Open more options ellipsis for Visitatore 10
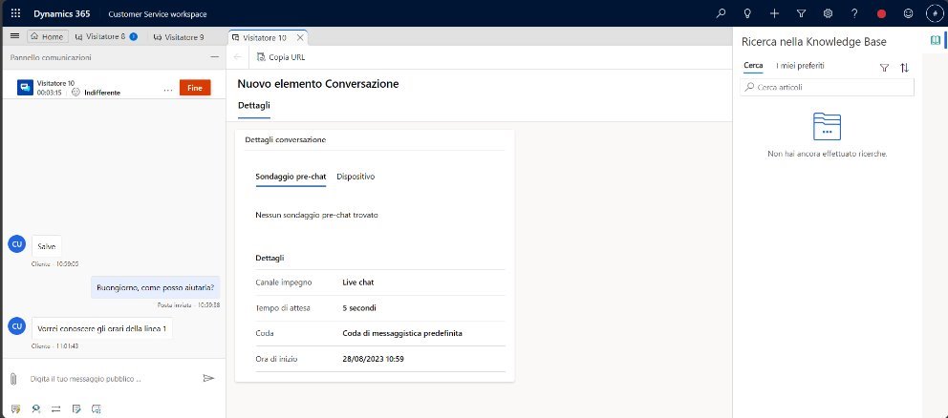Viewport: 948px width, 418px height. click(168, 90)
